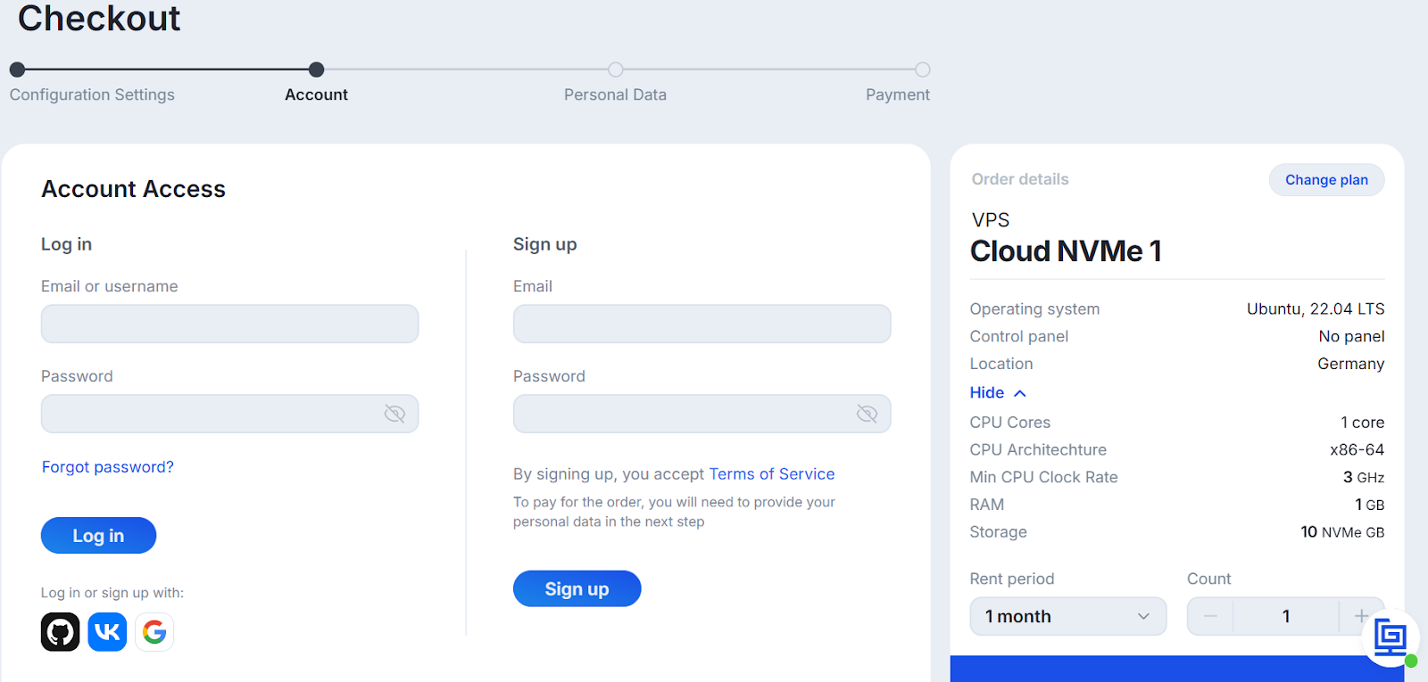Focus the Email or username field
Viewport: 1428px width, 682px height.
(229, 324)
